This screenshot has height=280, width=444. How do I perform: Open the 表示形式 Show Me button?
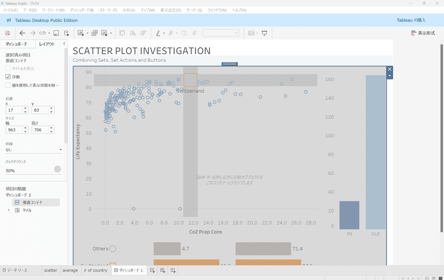click(423, 33)
